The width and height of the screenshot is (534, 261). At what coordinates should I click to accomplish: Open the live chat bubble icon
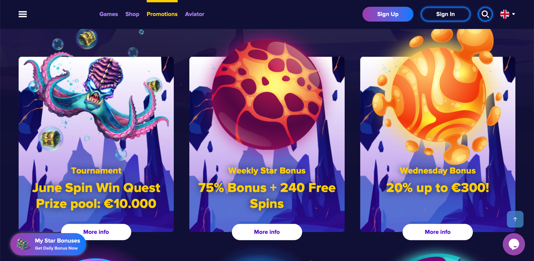tap(514, 244)
